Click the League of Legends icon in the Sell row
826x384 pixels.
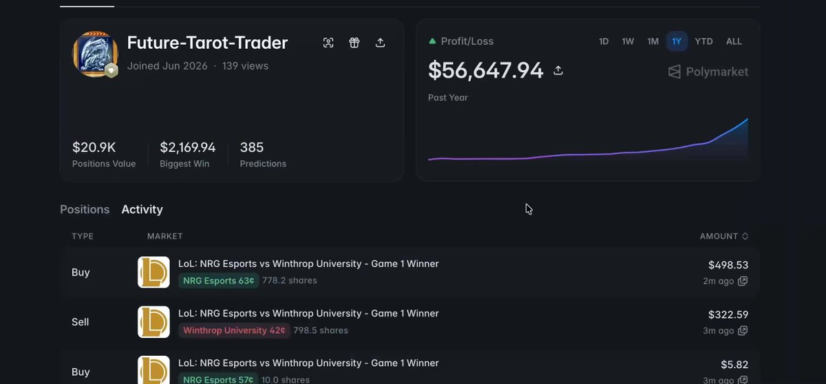(x=153, y=321)
